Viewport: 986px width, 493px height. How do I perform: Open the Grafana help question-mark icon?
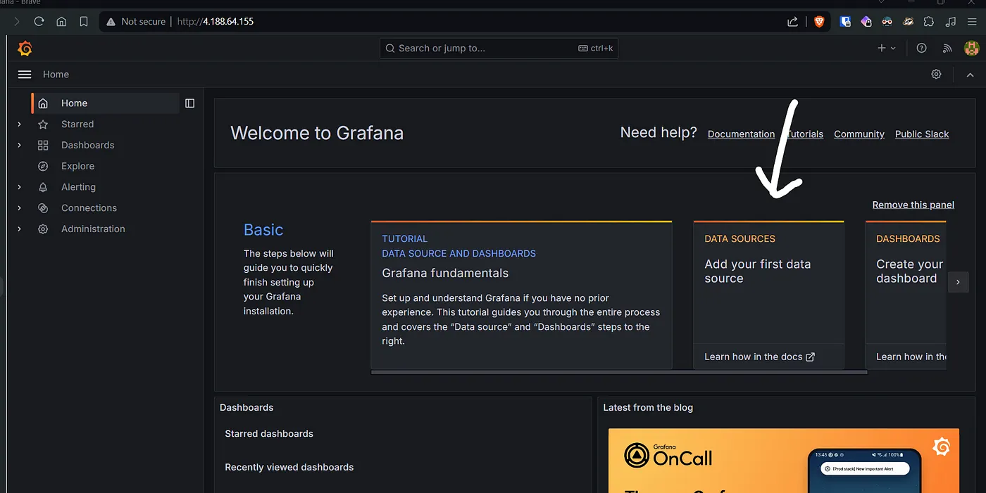tap(921, 48)
